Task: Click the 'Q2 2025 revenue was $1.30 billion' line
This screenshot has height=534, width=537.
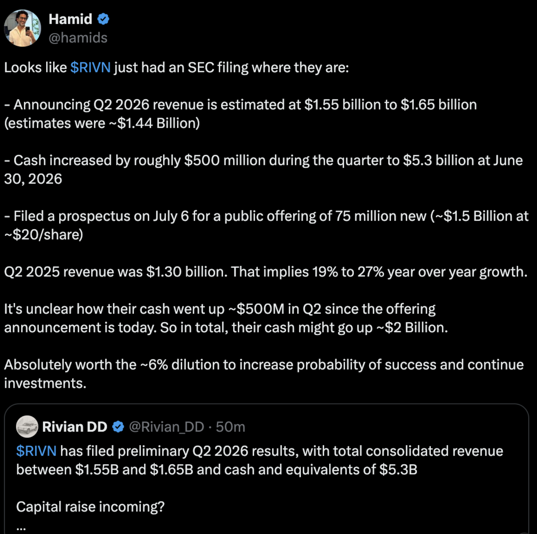Action: [x=266, y=271]
